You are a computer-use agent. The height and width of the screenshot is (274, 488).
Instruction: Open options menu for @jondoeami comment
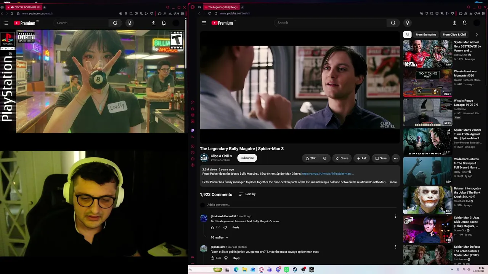pyautogui.click(x=395, y=247)
